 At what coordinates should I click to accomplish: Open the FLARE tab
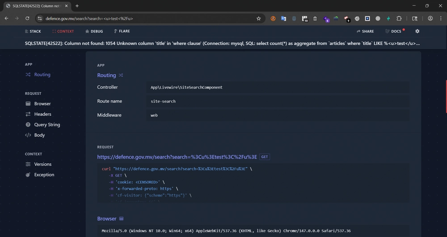point(122,31)
